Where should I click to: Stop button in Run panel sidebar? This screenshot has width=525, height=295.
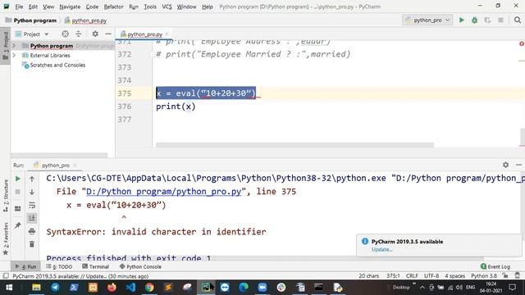click(18, 192)
